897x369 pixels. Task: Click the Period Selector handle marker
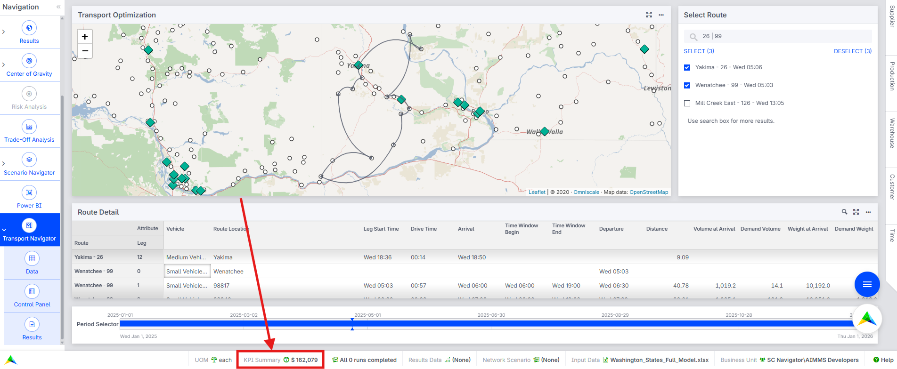(352, 324)
